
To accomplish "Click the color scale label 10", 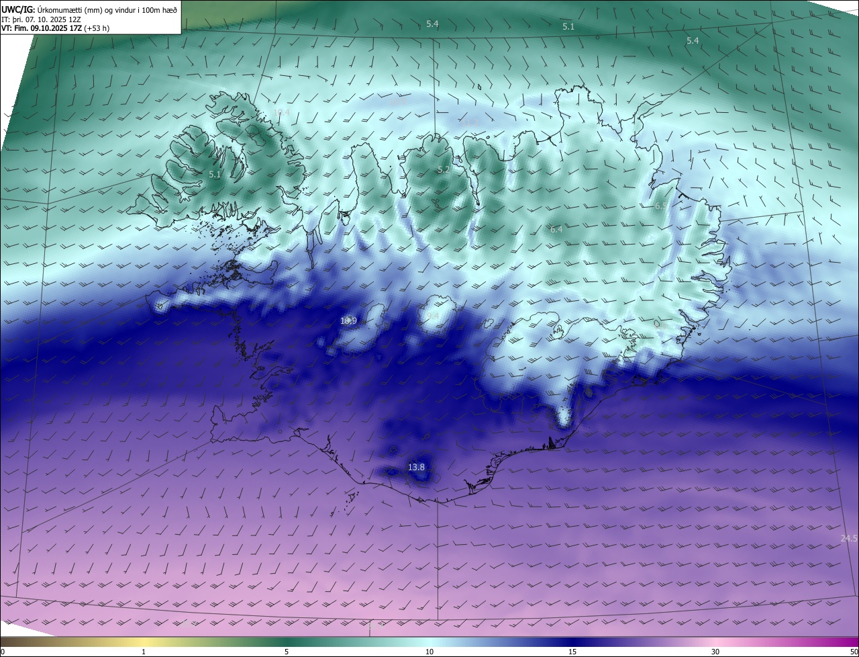I will tap(429, 652).
